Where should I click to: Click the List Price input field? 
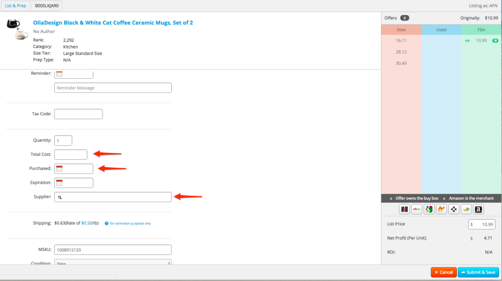[x=481, y=224]
